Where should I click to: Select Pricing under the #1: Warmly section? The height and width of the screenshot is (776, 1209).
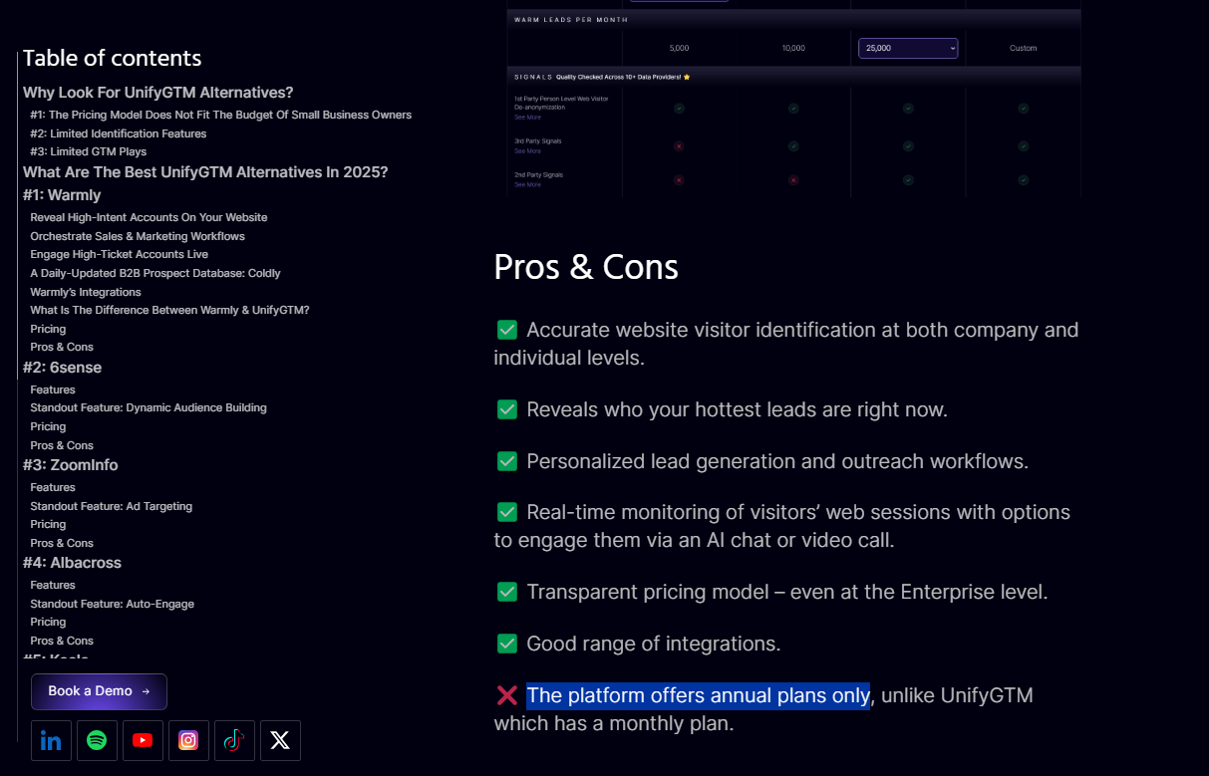[48, 329]
